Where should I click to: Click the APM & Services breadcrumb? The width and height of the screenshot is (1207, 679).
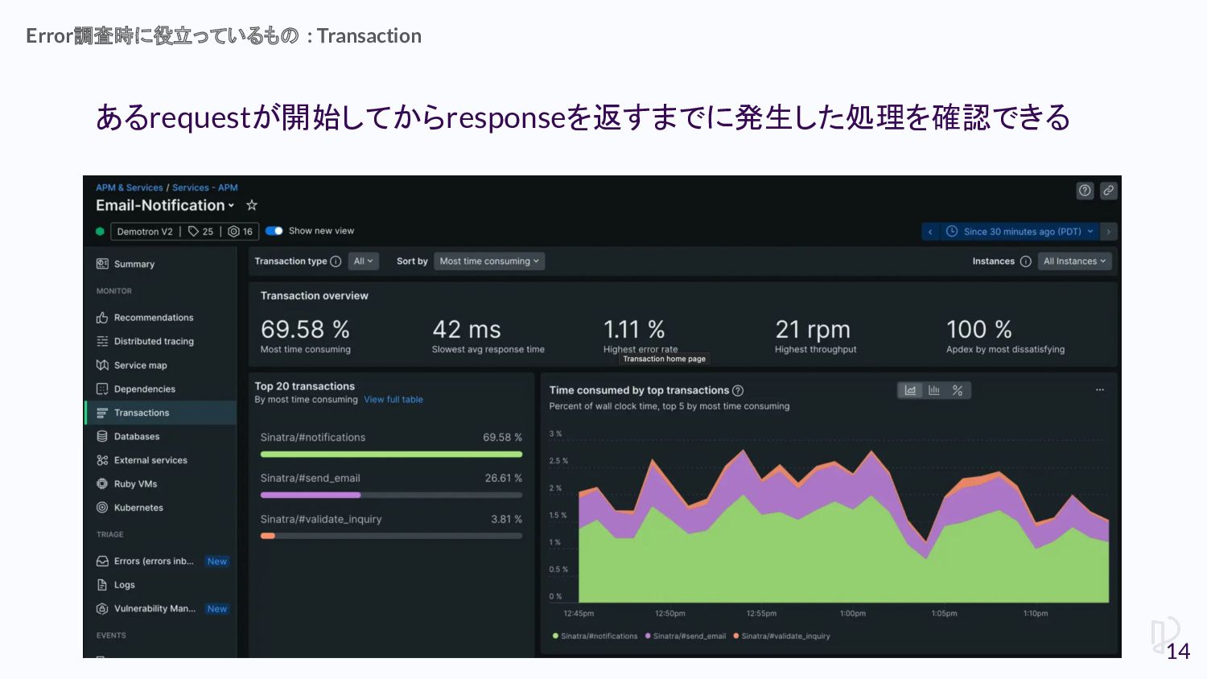coord(130,187)
